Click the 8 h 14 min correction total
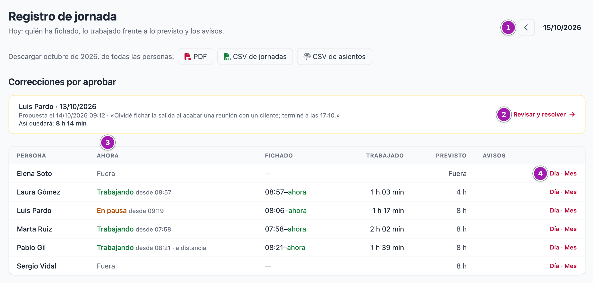This screenshot has height=283, width=593. (x=71, y=123)
